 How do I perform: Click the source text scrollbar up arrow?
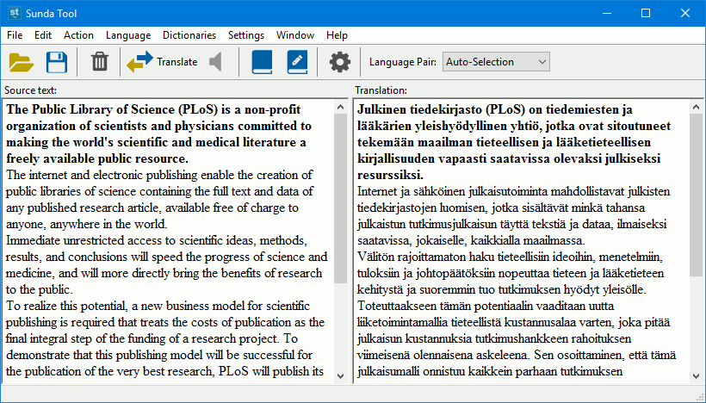pyautogui.click(x=340, y=107)
